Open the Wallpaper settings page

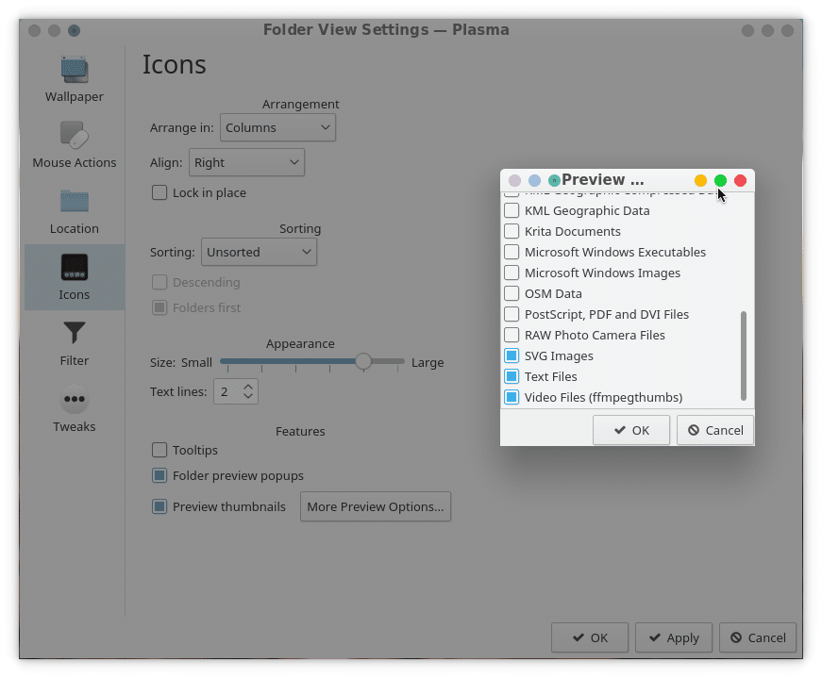pyautogui.click(x=74, y=78)
